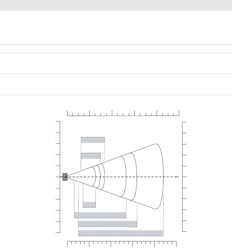Image resolution: width=232 pixels, height=251 pixels.
Task: Click the right vertical ruler scale
Action: 184,177
